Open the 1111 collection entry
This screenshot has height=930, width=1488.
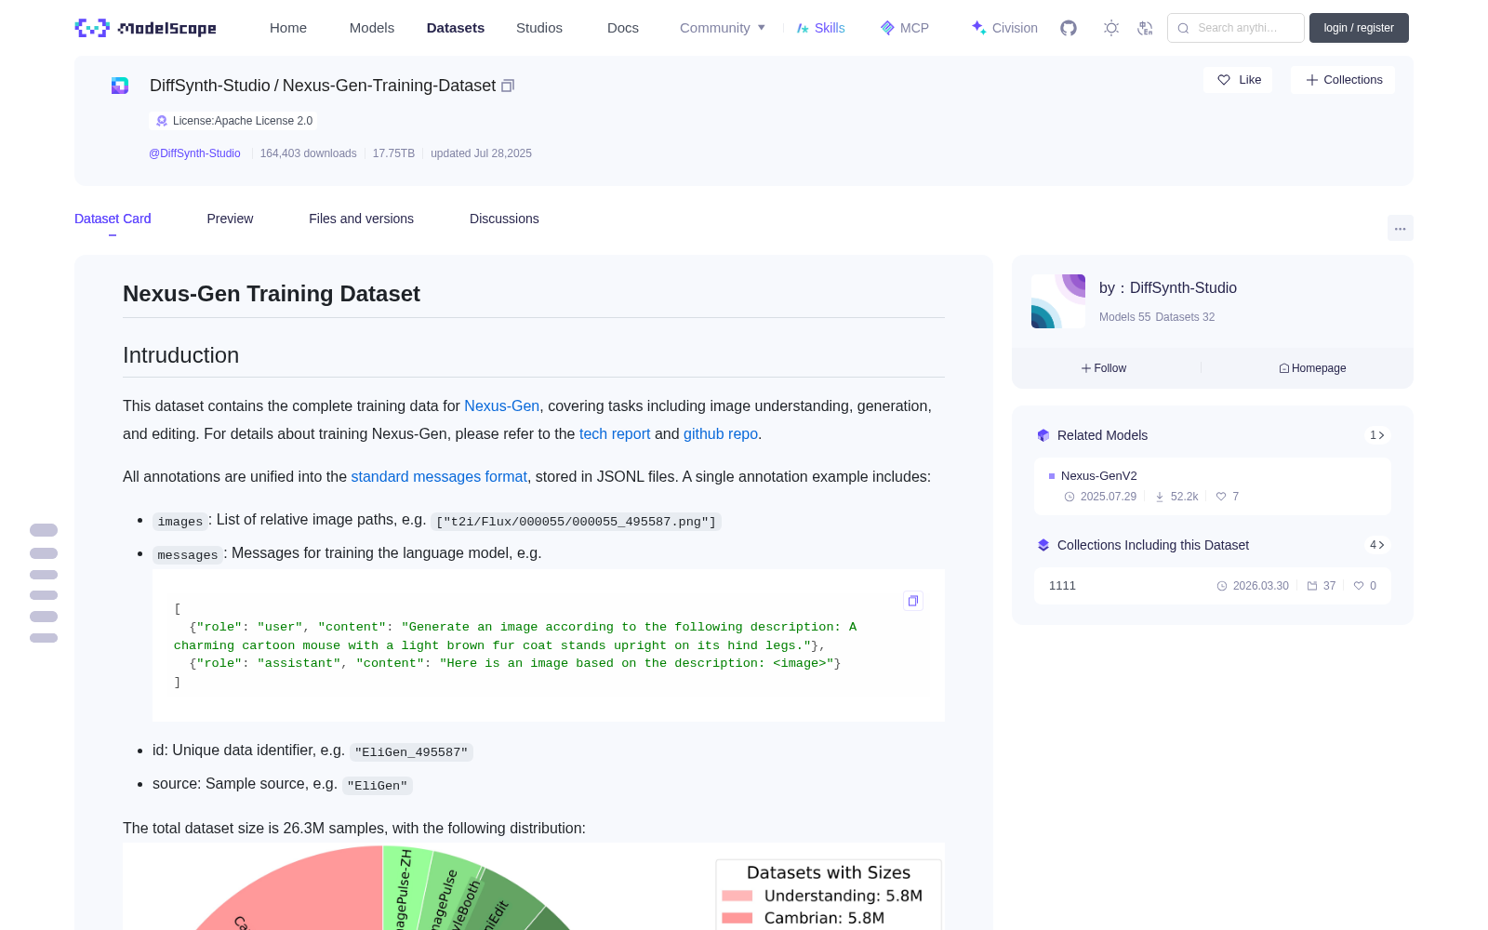point(1213,586)
